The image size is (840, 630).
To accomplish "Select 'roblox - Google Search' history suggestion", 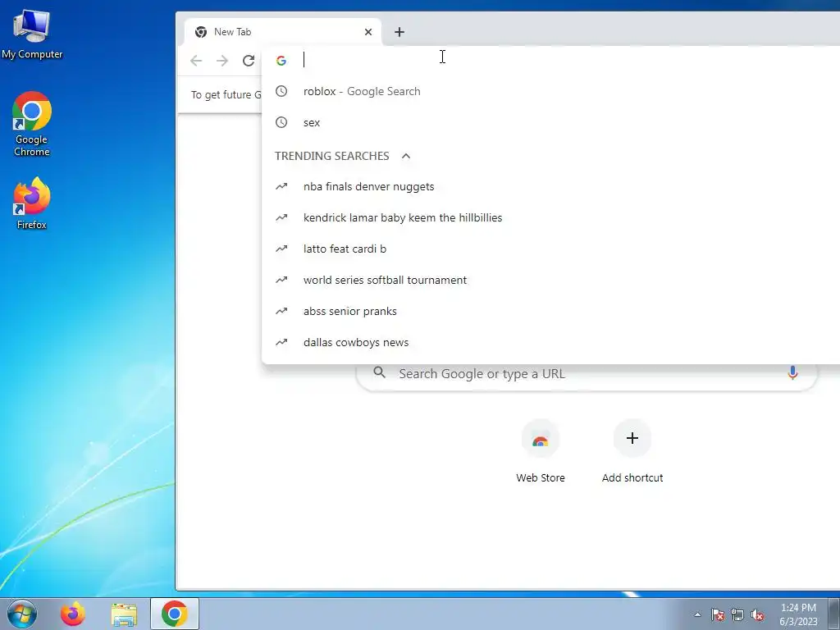I will tap(550, 92).
